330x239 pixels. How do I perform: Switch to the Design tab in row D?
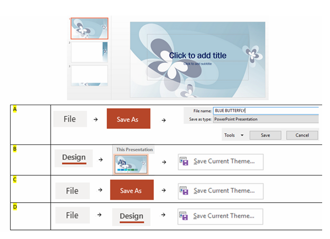click(x=131, y=216)
